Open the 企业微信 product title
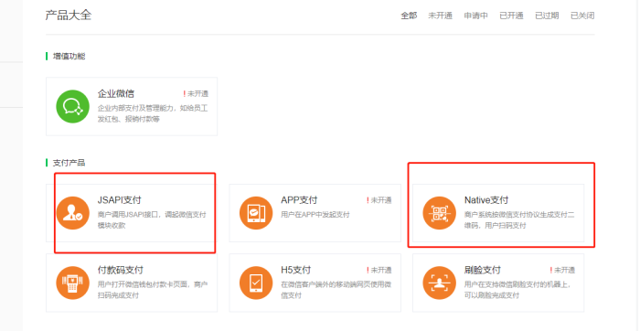Viewport: 640px width, 331px height. (x=116, y=93)
